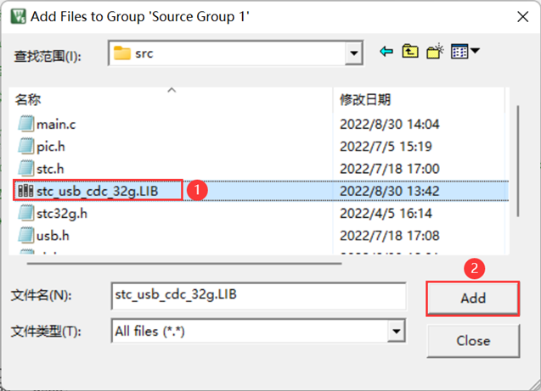Go back with the green arrow icon
This screenshot has height=391, width=541.
pos(386,52)
